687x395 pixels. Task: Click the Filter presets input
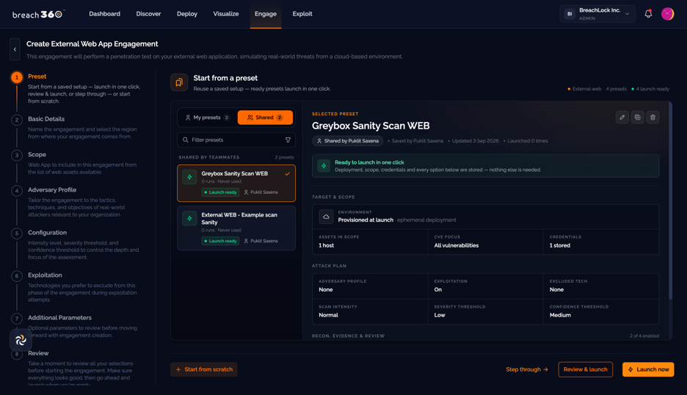[x=236, y=139]
